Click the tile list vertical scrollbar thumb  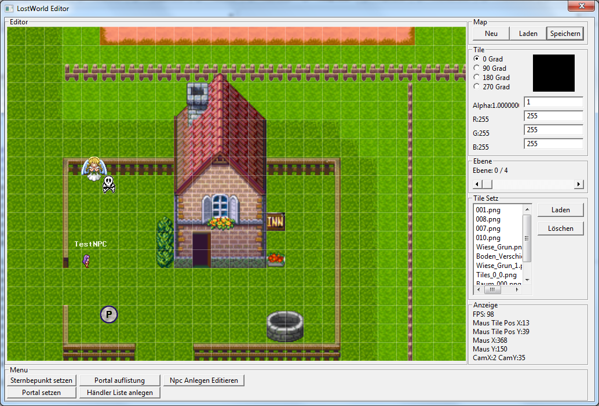point(527,238)
